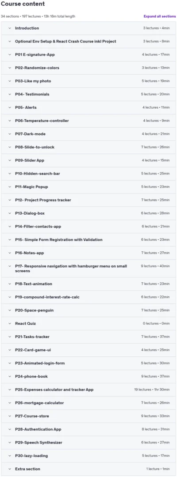
Task: Expand all sections link
Action: point(160,16)
